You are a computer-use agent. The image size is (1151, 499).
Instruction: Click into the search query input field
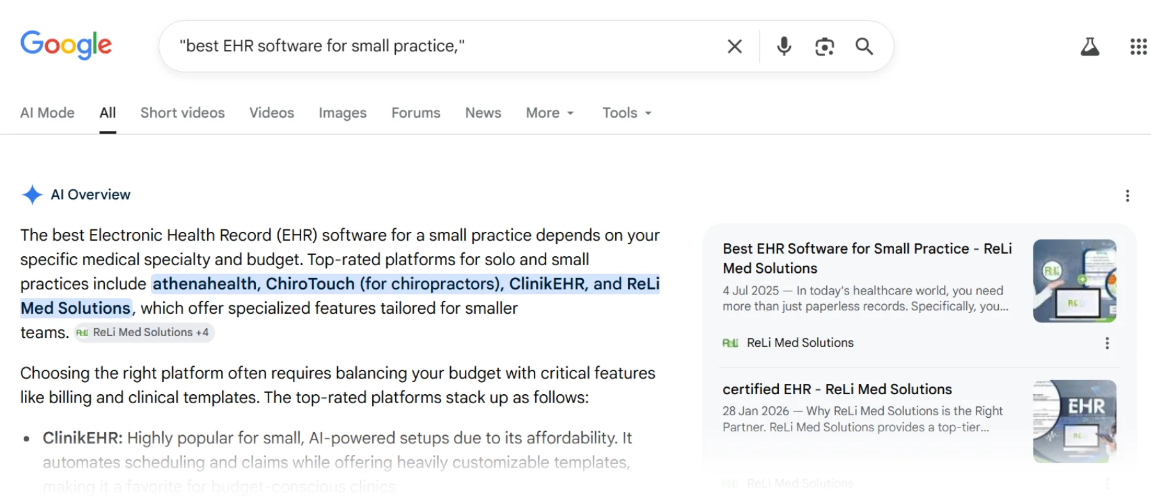tap(448, 46)
